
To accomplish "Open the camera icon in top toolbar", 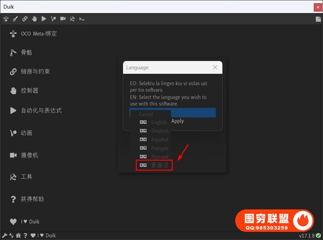I will 62,18.
